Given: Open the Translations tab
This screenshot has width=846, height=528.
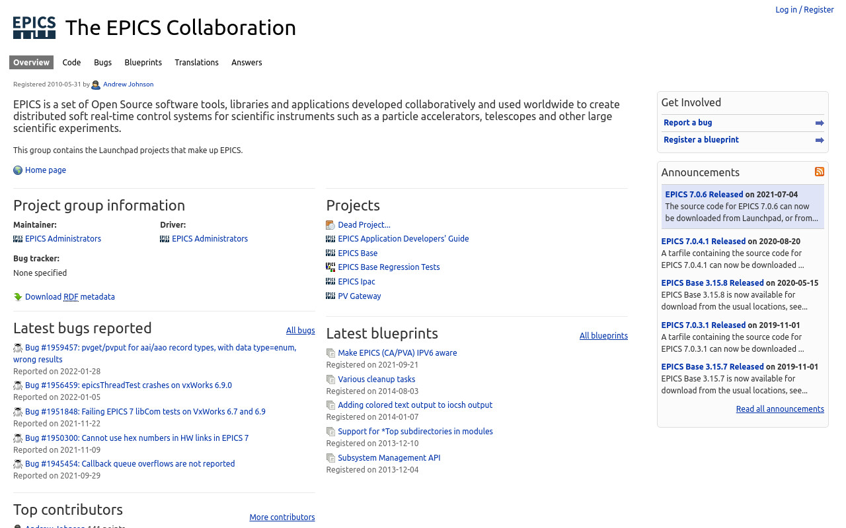Looking at the screenshot, I should [196, 62].
